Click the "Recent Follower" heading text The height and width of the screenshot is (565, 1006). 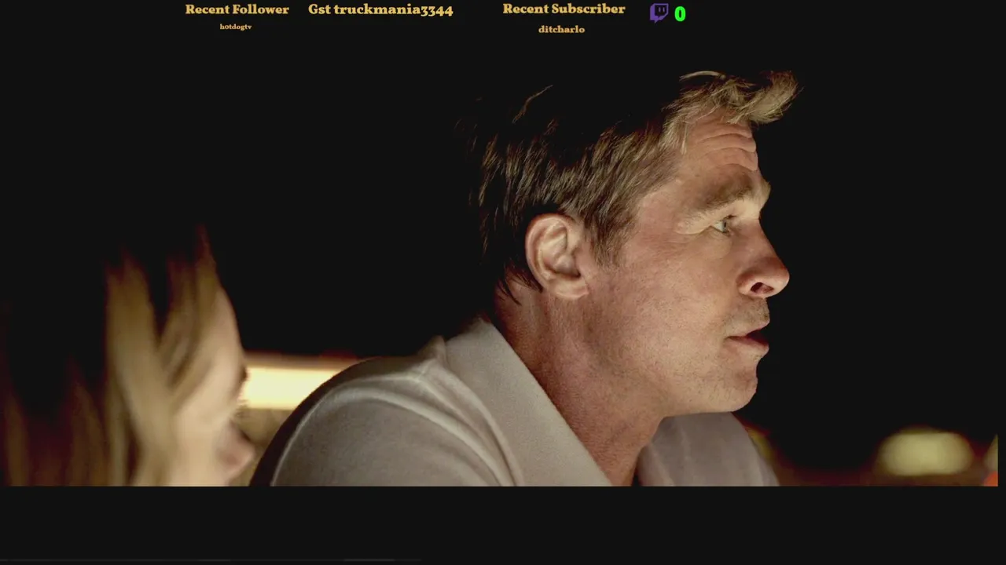(x=237, y=9)
